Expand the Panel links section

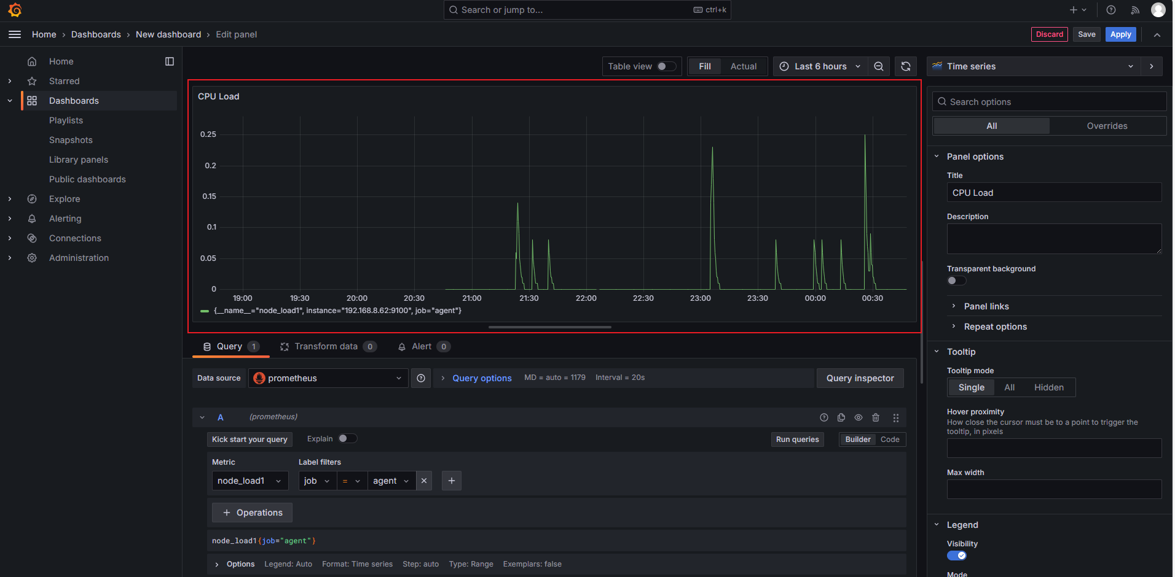[986, 306]
